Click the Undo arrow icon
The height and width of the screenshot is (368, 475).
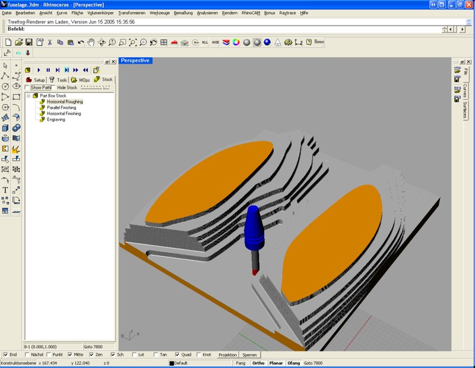tap(81, 42)
